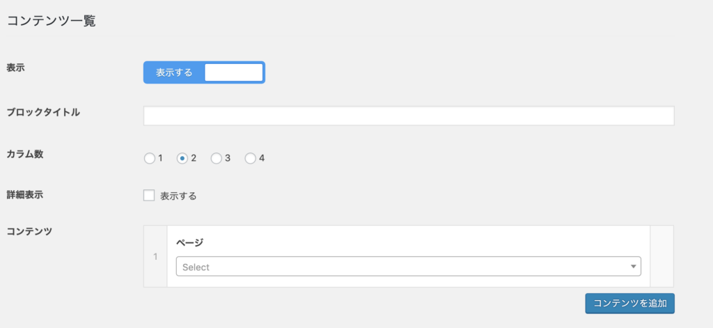Click the 詳細表示 field label

tap(25, 195)
